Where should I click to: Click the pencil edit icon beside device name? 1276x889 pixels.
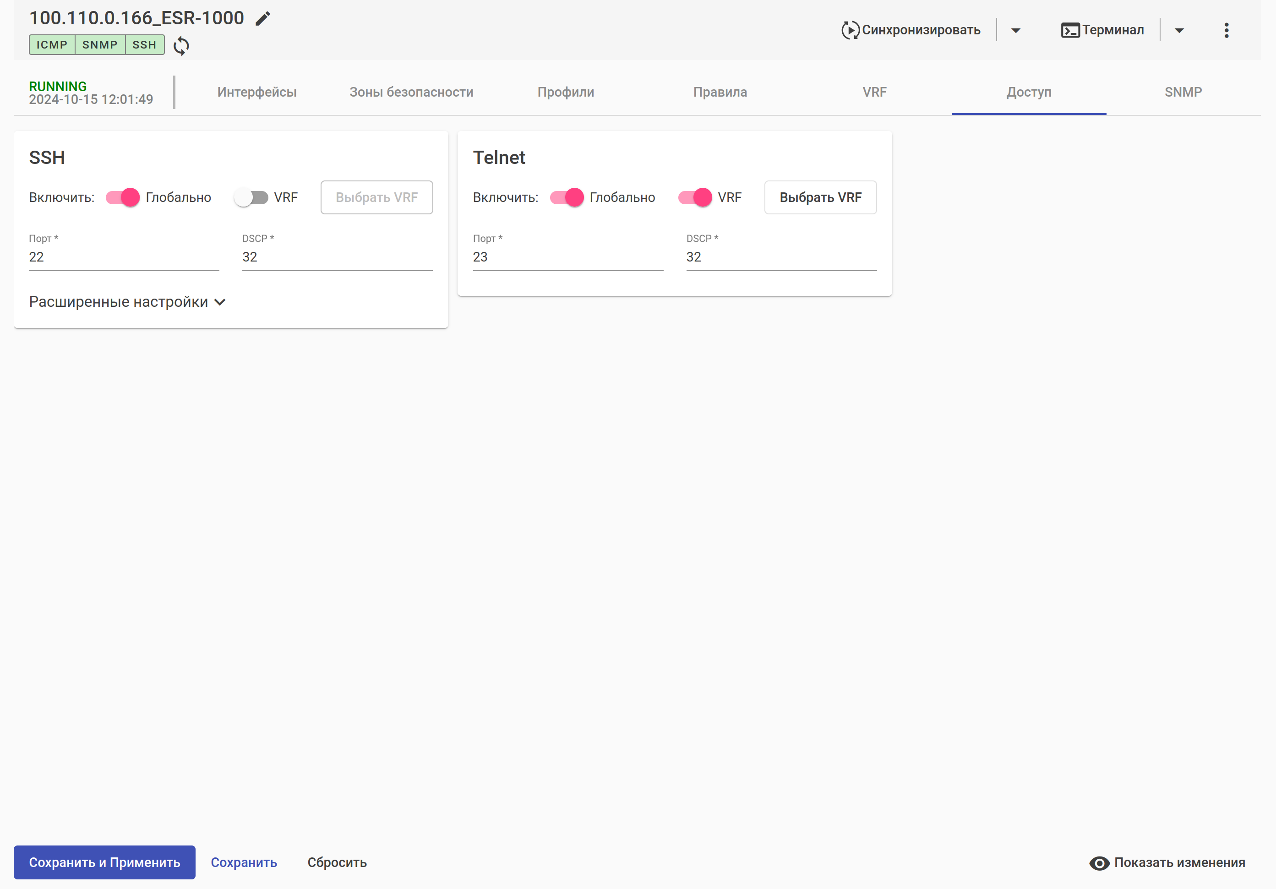[x=262, y=19]
